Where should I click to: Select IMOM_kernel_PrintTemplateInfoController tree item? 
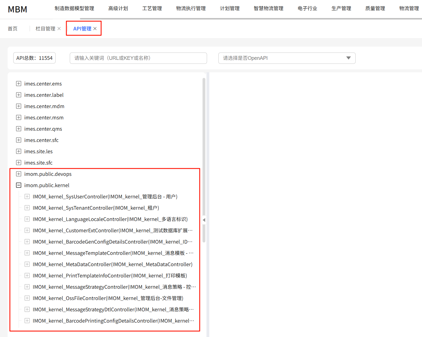coord(110,275)
